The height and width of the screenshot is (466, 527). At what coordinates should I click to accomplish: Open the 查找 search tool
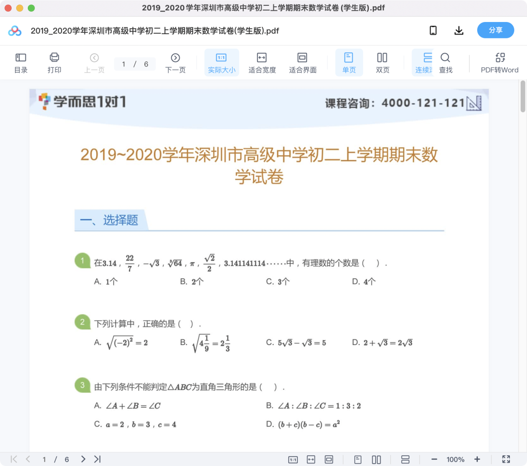tap(446, 63)
